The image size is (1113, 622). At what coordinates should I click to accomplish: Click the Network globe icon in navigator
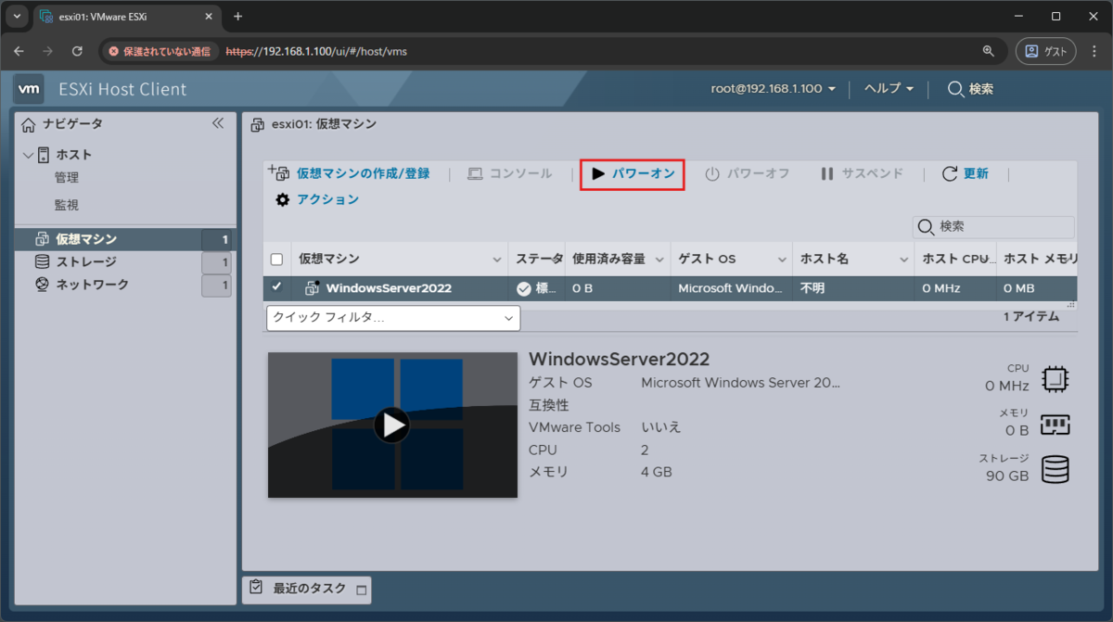click(42, 285)
